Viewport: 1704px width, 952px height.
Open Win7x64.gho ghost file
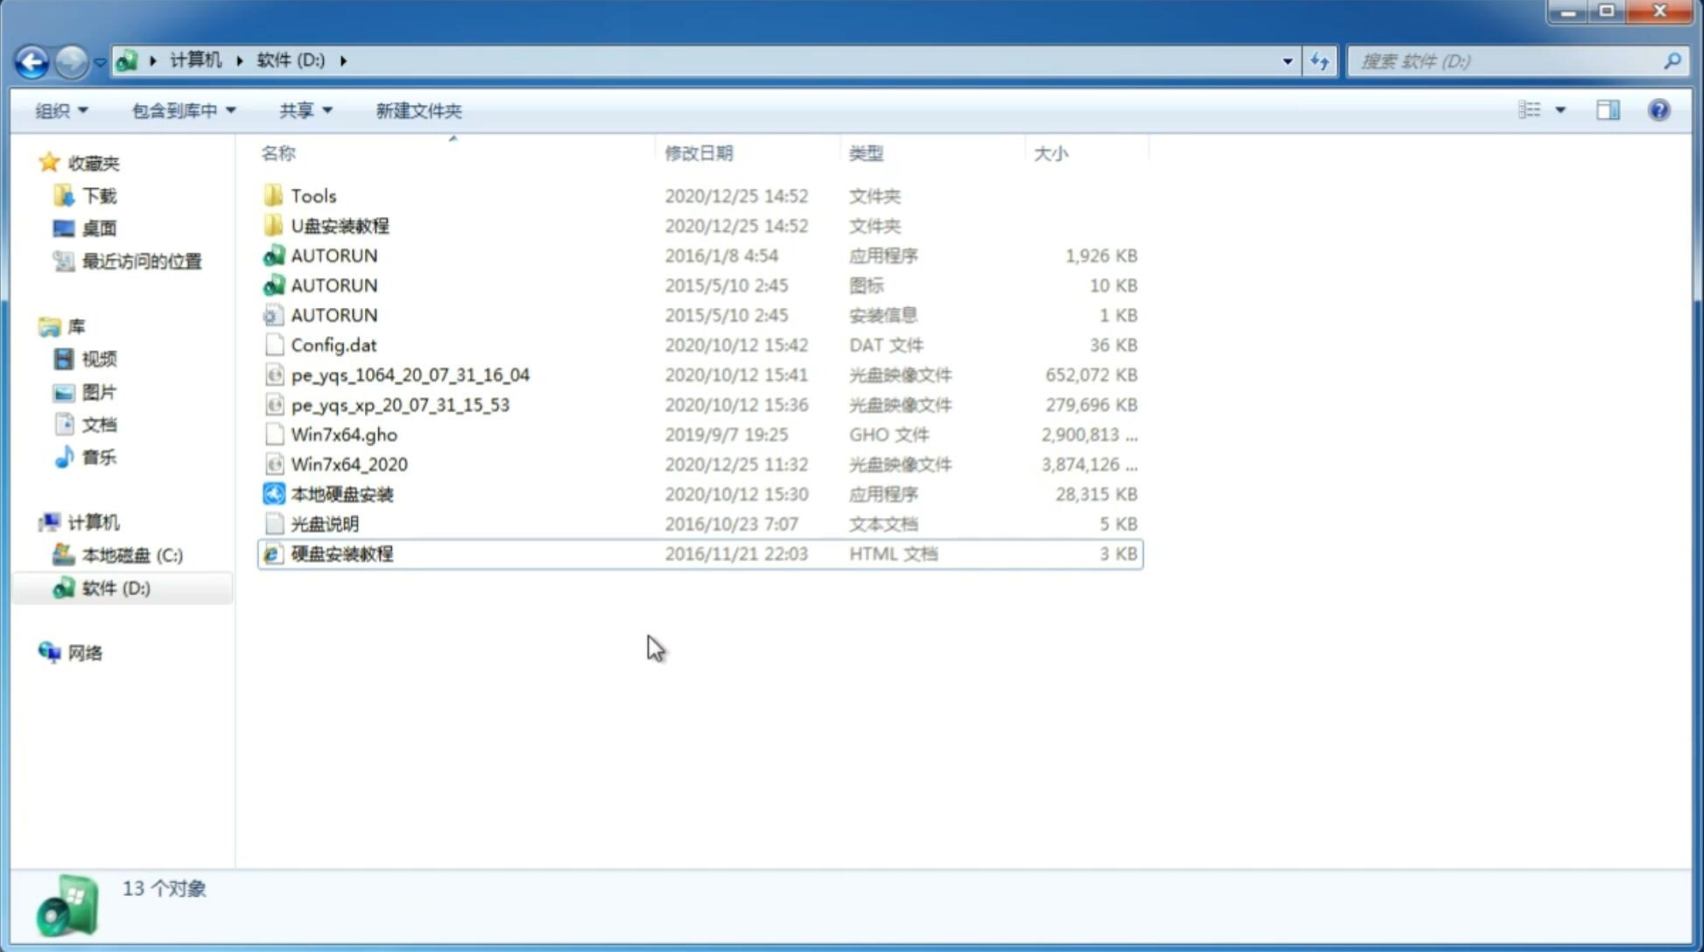345,434
